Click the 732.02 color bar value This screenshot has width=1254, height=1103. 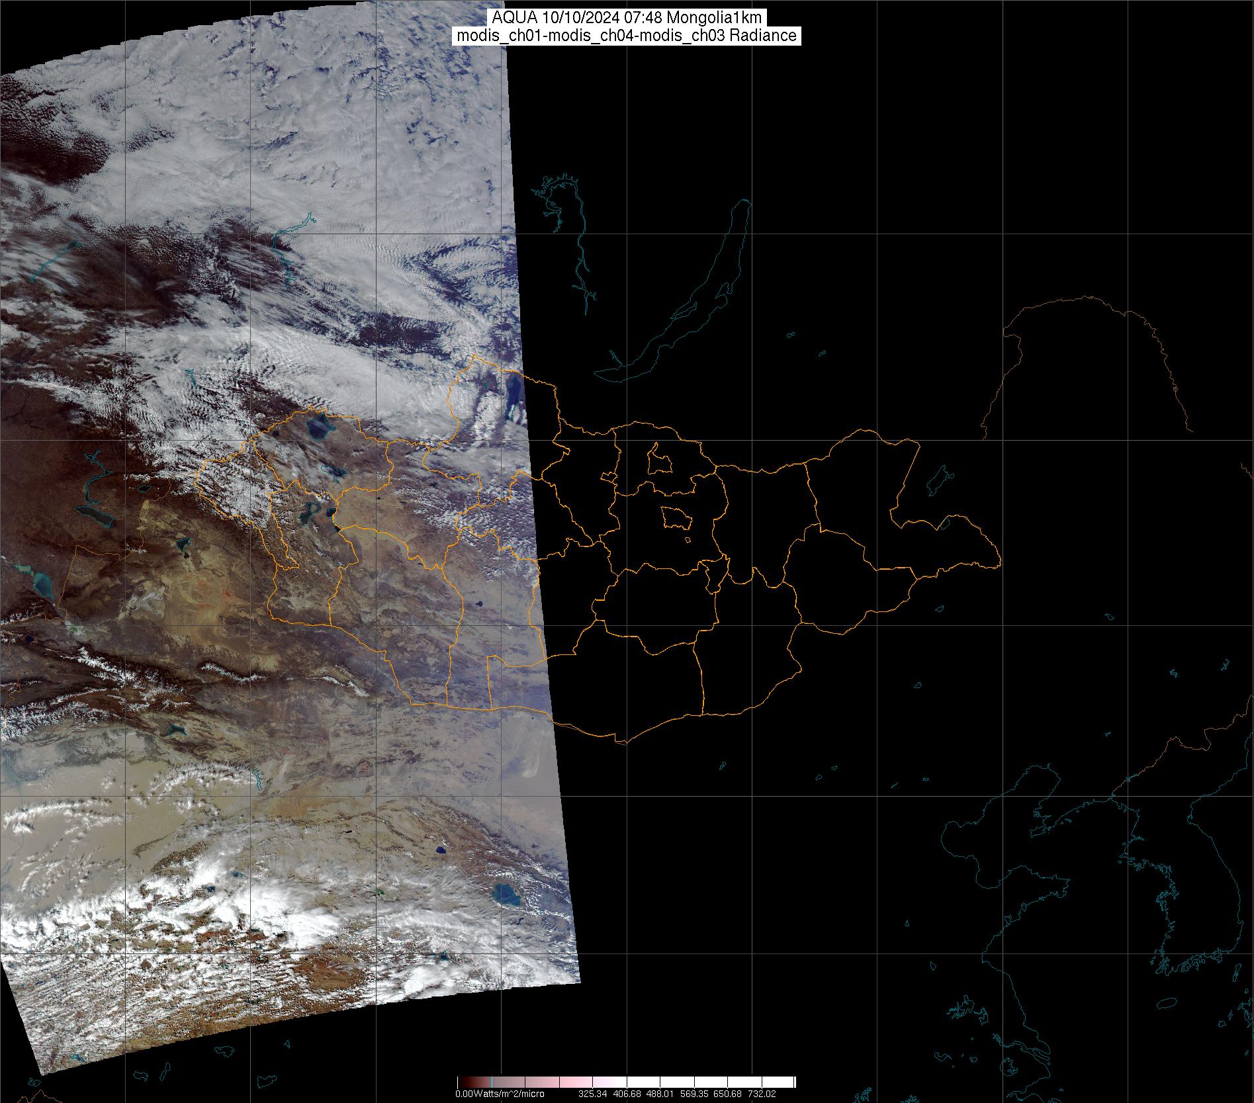762,1094
